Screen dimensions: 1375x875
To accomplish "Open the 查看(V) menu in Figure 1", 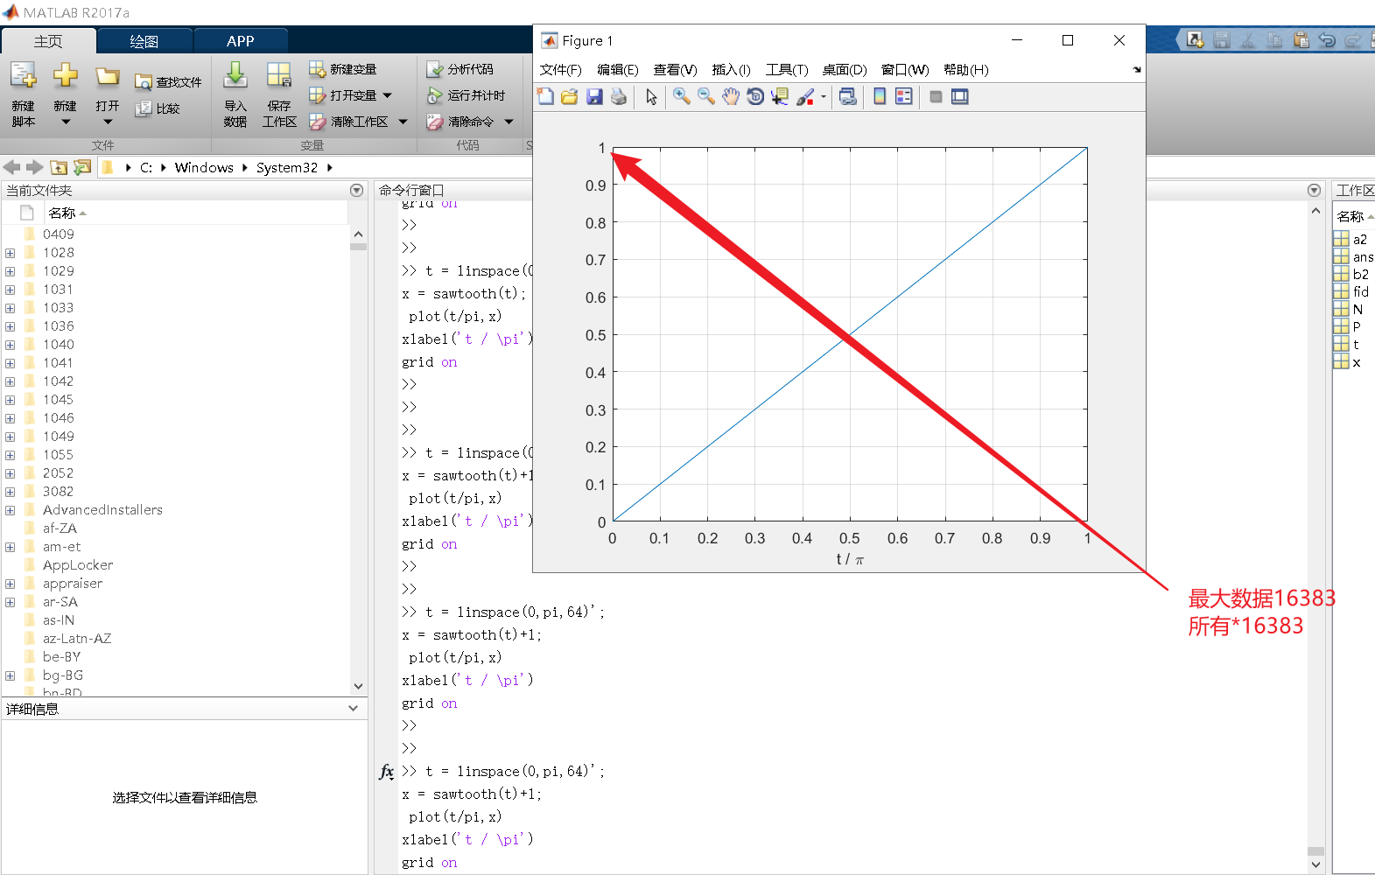I will [x=676, y=70].
